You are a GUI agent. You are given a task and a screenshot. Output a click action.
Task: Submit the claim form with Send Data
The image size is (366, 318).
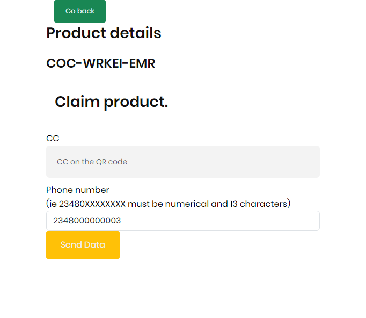[83, 245]
